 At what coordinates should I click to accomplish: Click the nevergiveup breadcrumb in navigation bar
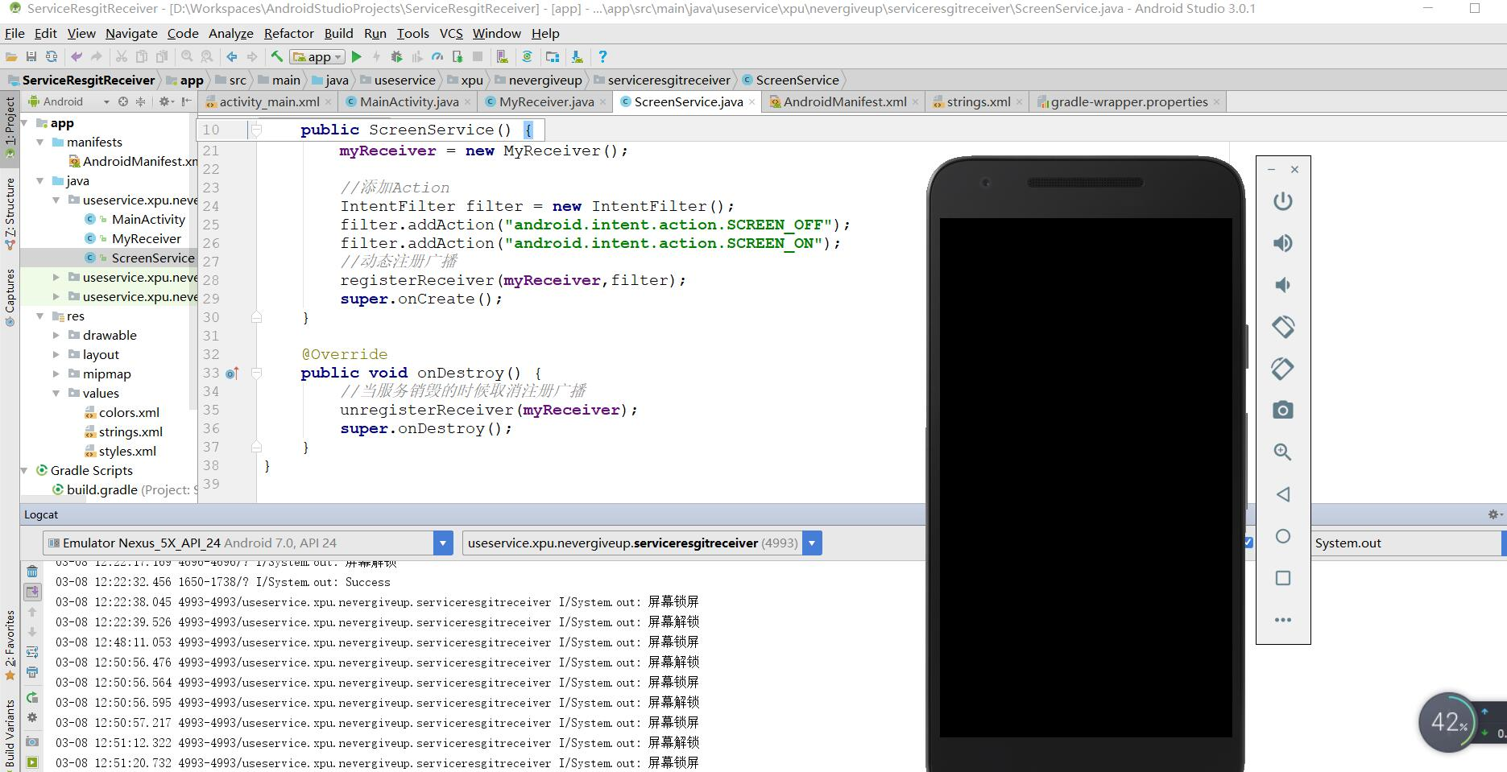tap(544, 80)
